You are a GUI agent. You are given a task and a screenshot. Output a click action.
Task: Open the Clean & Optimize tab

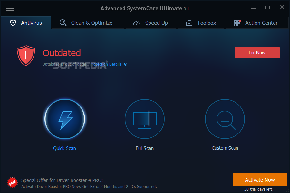pyautogui.click(x=88, y=23)
